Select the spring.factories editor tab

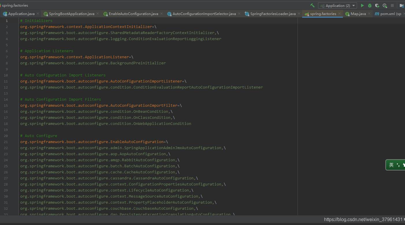coord(323,14)
